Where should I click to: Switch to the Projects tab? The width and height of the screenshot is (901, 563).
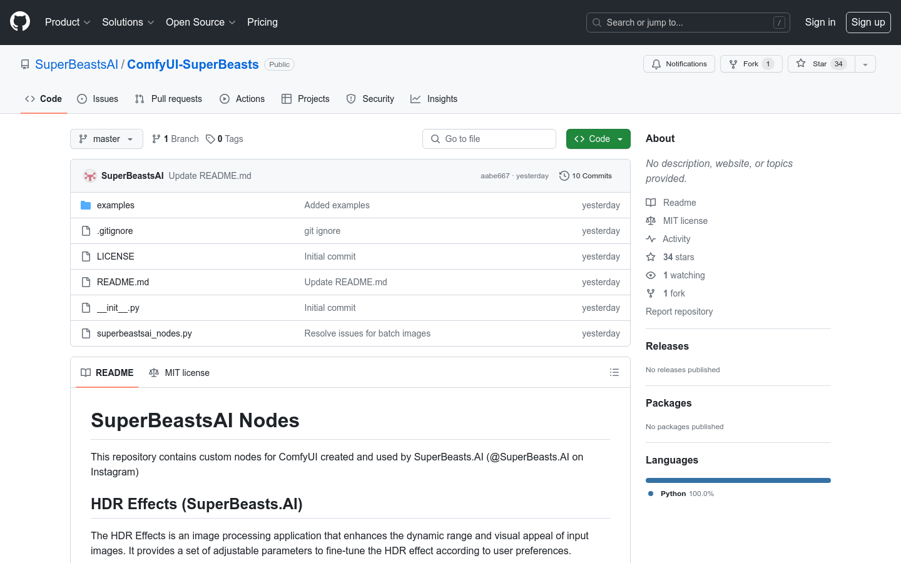tap(305, 99)
